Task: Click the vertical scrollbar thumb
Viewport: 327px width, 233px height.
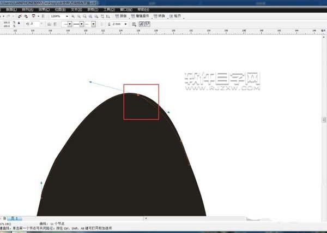Action: coord(324,120)
